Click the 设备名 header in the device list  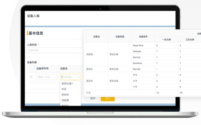[64, 69]
